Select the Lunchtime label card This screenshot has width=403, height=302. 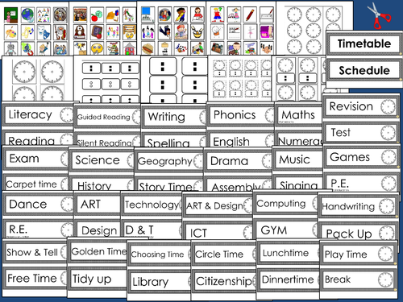pos(289,253)
